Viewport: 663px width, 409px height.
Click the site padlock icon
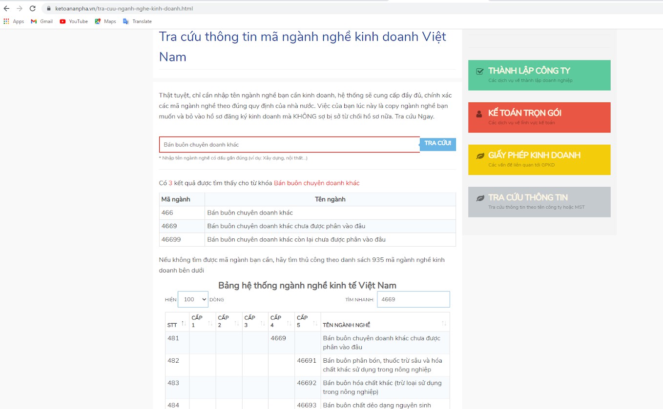pos(48,9)
